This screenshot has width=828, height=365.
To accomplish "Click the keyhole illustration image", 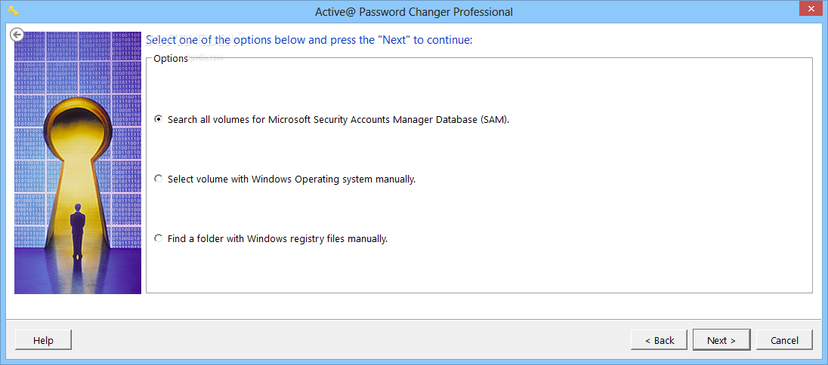I will (78, 163).
